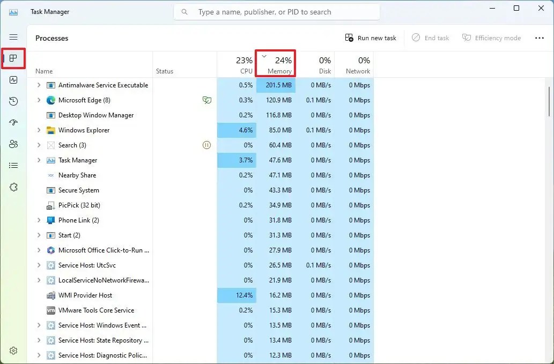This screenshot has height=364, width=554.
Task: Open the more options ellipsis menu
Action: click(x=540, y=38)
